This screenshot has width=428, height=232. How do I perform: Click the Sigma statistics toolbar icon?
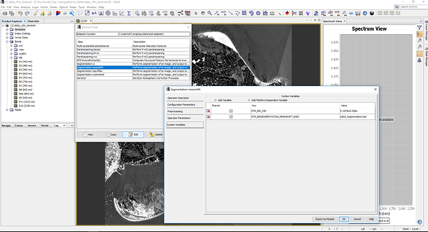point(129,13)
